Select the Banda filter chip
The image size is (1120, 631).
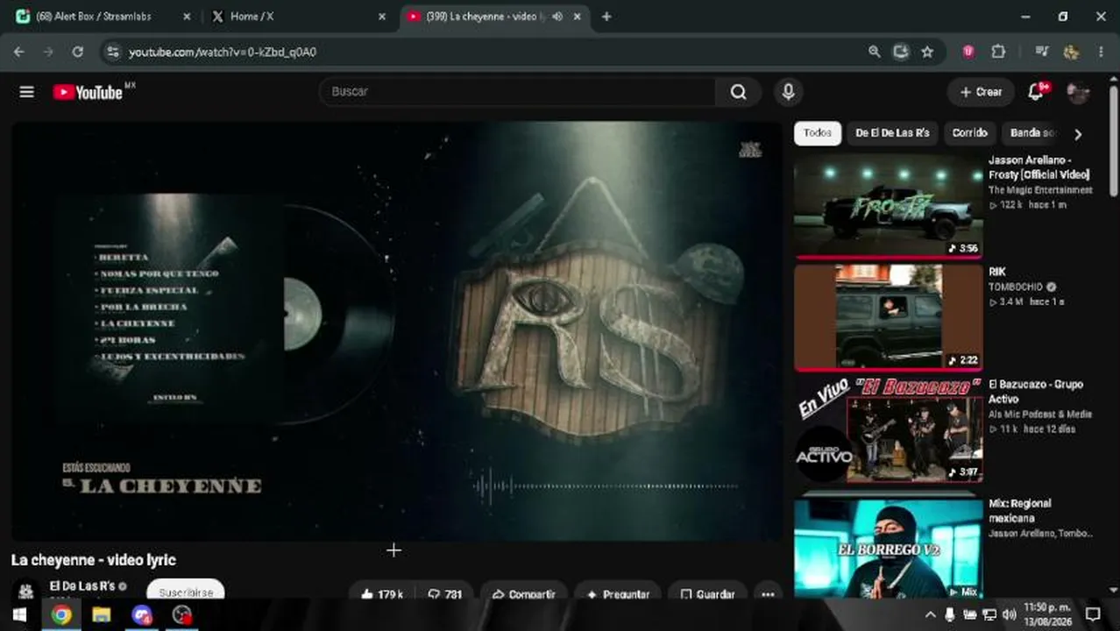coord(1032,133)
